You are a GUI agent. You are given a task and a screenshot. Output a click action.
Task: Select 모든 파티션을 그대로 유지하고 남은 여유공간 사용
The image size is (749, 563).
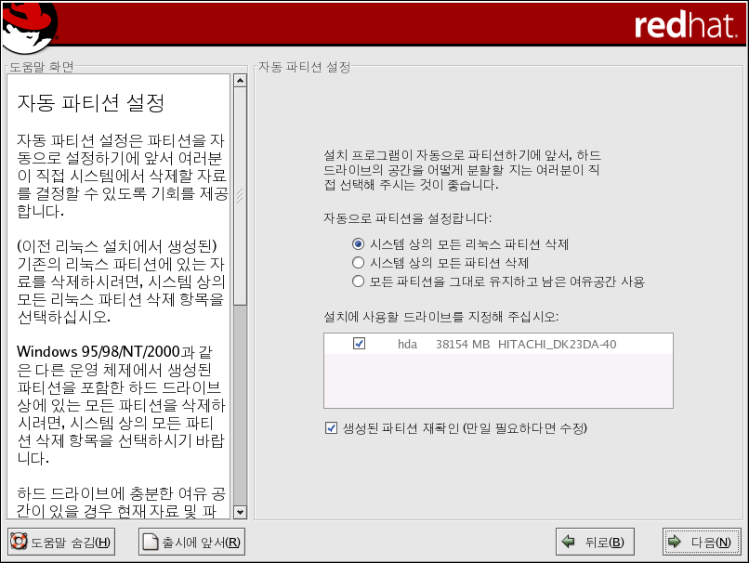point(359,281)
